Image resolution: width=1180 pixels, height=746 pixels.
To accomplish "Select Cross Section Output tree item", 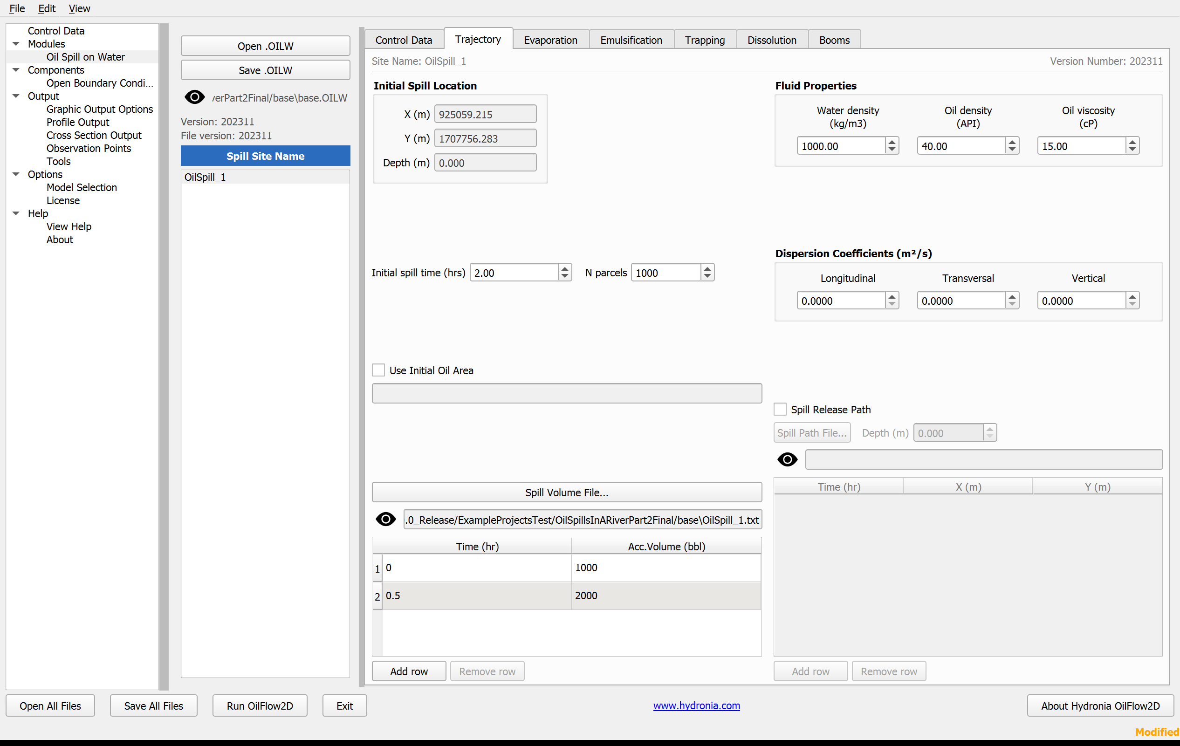I will tap(94, 135).
